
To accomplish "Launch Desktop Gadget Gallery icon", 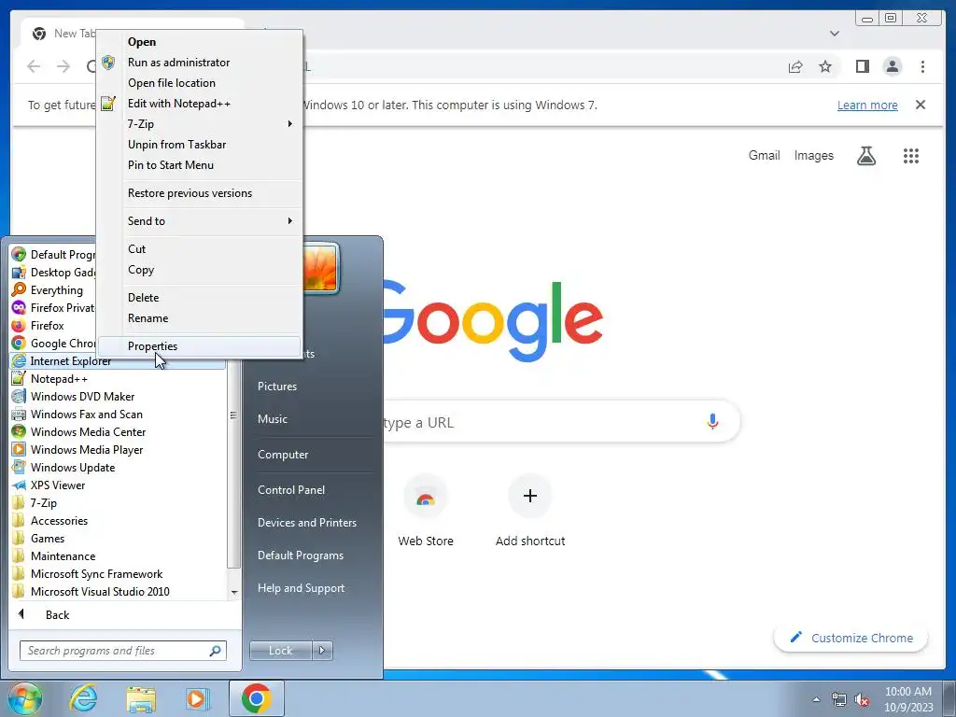I will tap(19, 272).
